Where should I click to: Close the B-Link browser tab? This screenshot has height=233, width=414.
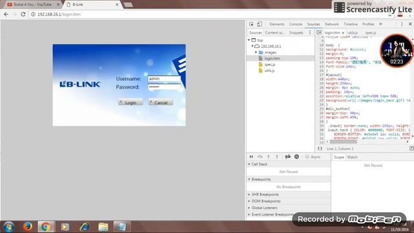click(117, 5)
